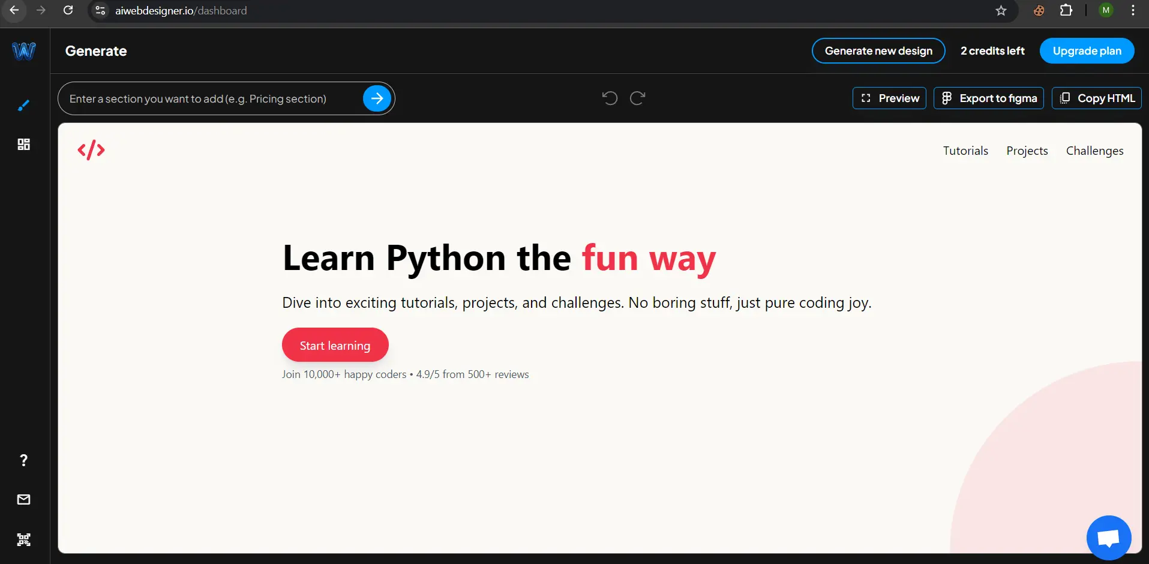Open the Tutorials nav link
The image size is (1149, 564).
tap(965, 151)
